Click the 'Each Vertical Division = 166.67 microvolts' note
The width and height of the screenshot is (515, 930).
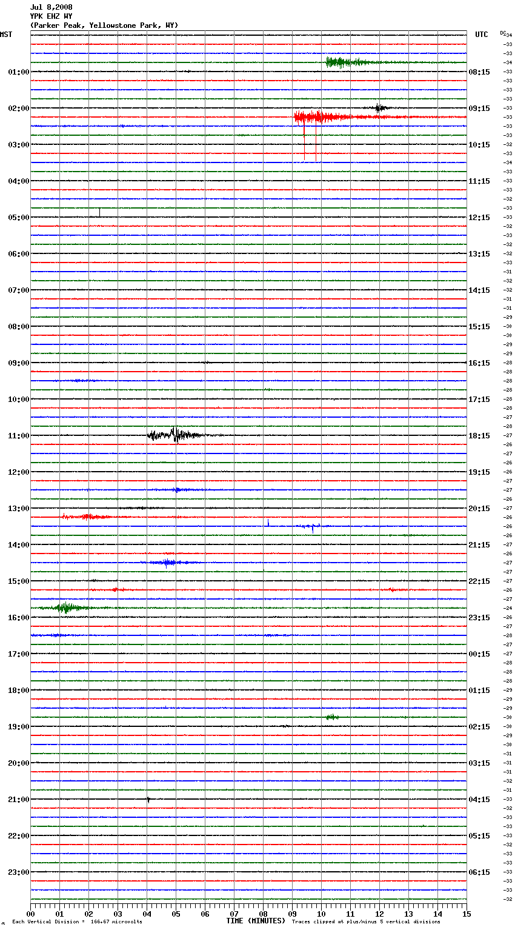77,922
